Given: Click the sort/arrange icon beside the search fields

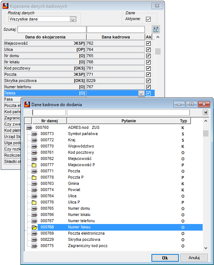Looking at the screenshot, I should (x=156, y=29).
